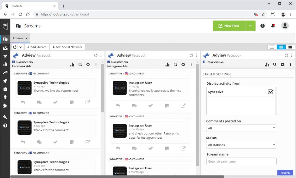The height and width of the screenshot is (178, 296).
Task: Open trending arrow icon in sidebar
Action: (5, 73)
